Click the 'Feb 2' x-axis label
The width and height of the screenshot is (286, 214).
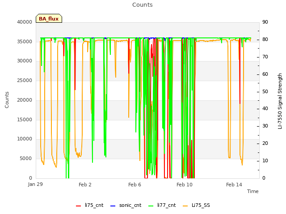click(85, 185)
